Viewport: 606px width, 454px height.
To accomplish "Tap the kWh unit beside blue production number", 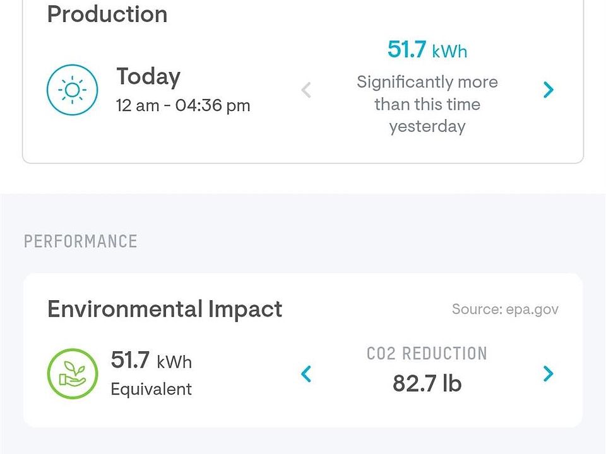I will (x=449, y=52).
